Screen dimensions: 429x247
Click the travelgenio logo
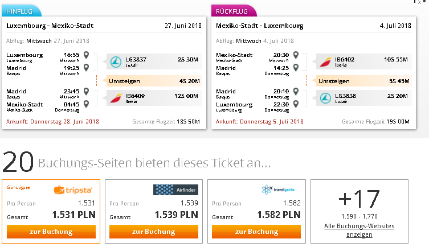277,190
